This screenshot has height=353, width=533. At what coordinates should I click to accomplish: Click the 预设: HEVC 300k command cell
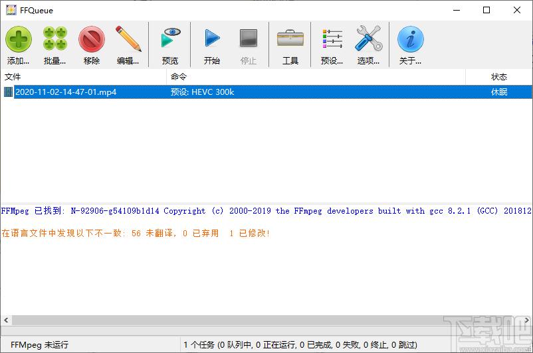[x=202, y=92]
